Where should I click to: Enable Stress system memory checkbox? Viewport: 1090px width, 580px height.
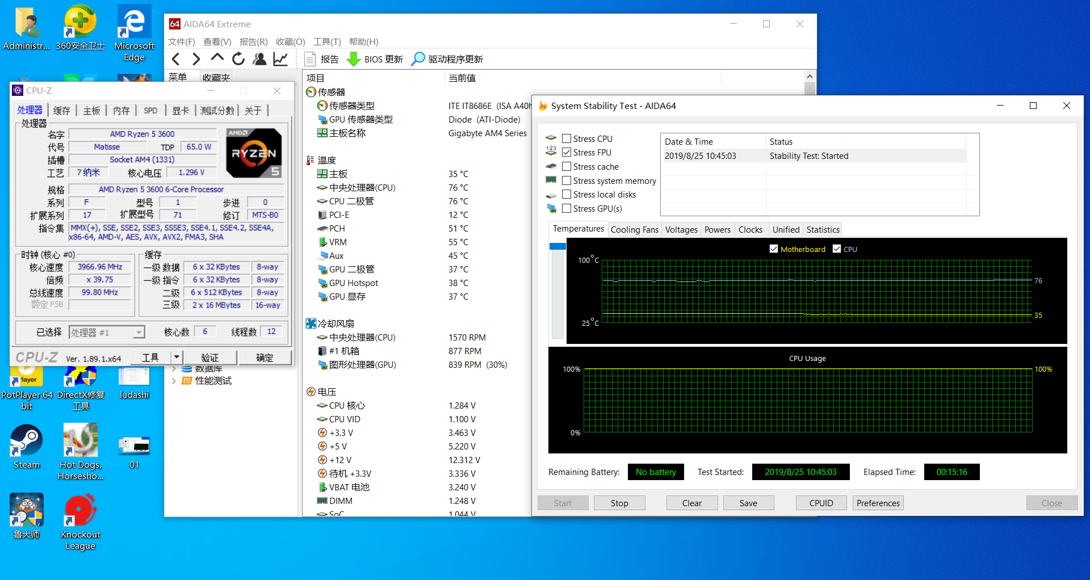567,180
